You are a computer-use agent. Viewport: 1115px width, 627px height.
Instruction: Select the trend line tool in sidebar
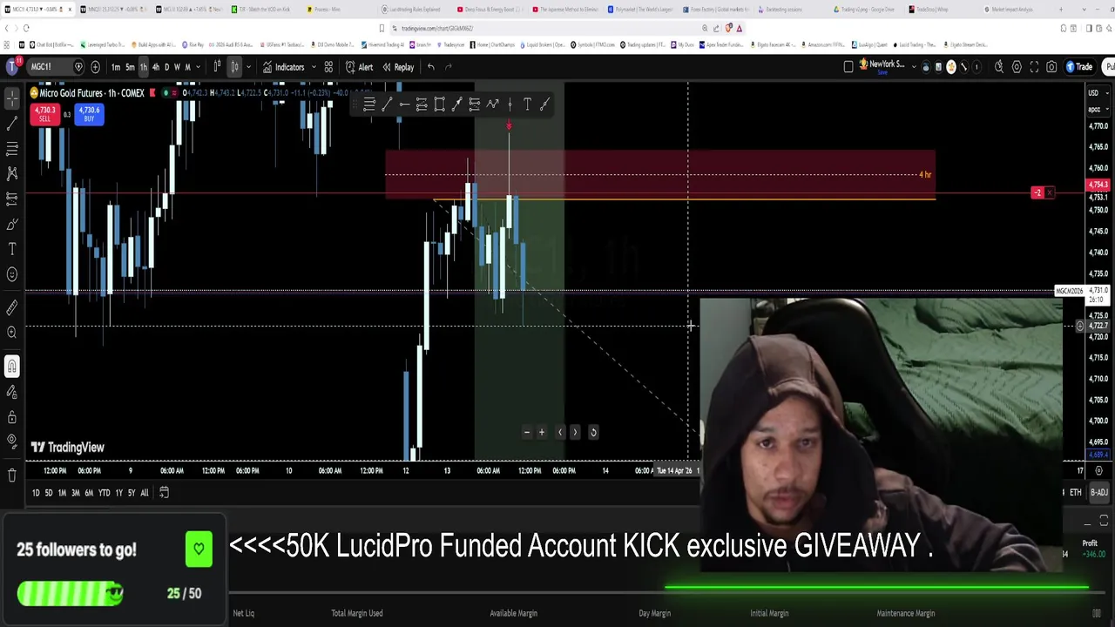tap(12, 123)
